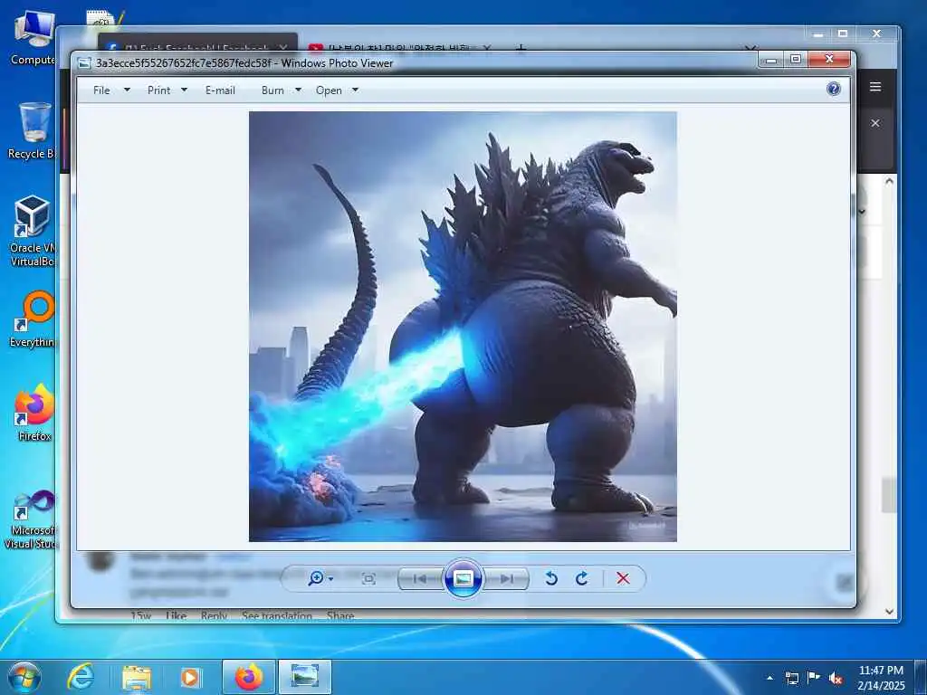
Task: Open the Burn menu
Action: [x=272, y=90]
